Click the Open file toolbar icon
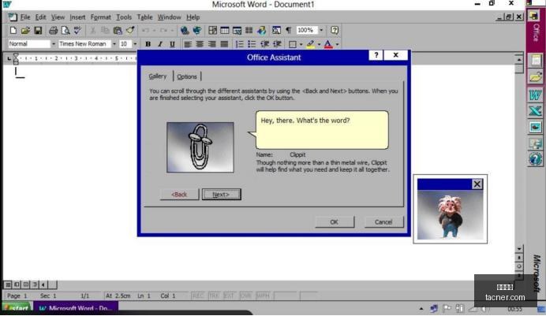Viewport: 546px width, 316px height. click(x=25, y=30)
